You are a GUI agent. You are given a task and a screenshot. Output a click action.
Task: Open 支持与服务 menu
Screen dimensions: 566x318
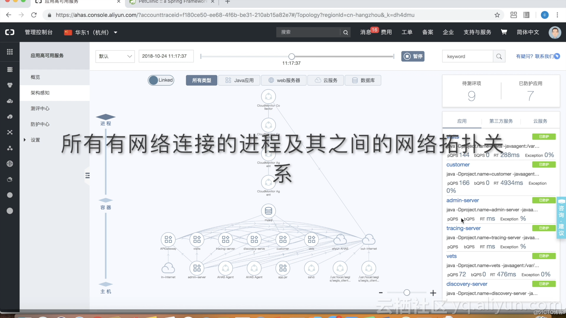[x=477, y=32]
